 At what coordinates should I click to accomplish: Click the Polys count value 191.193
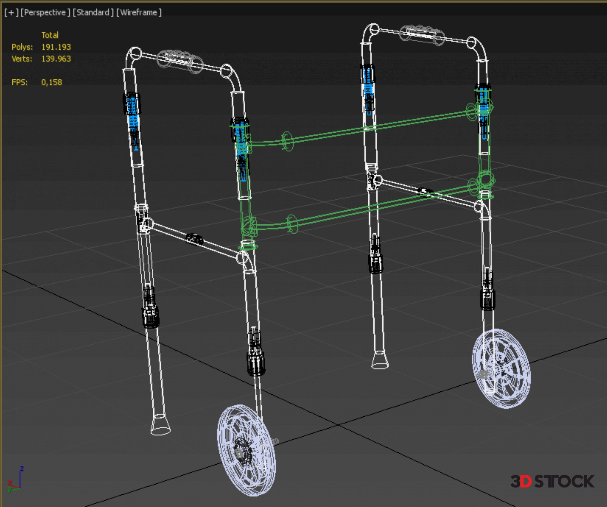(56, 47)
